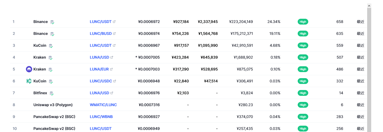Select the Uniswap v3 (Polygon) exchange name
This screenshot has width=383, height=132.
(x=53, y=105)
